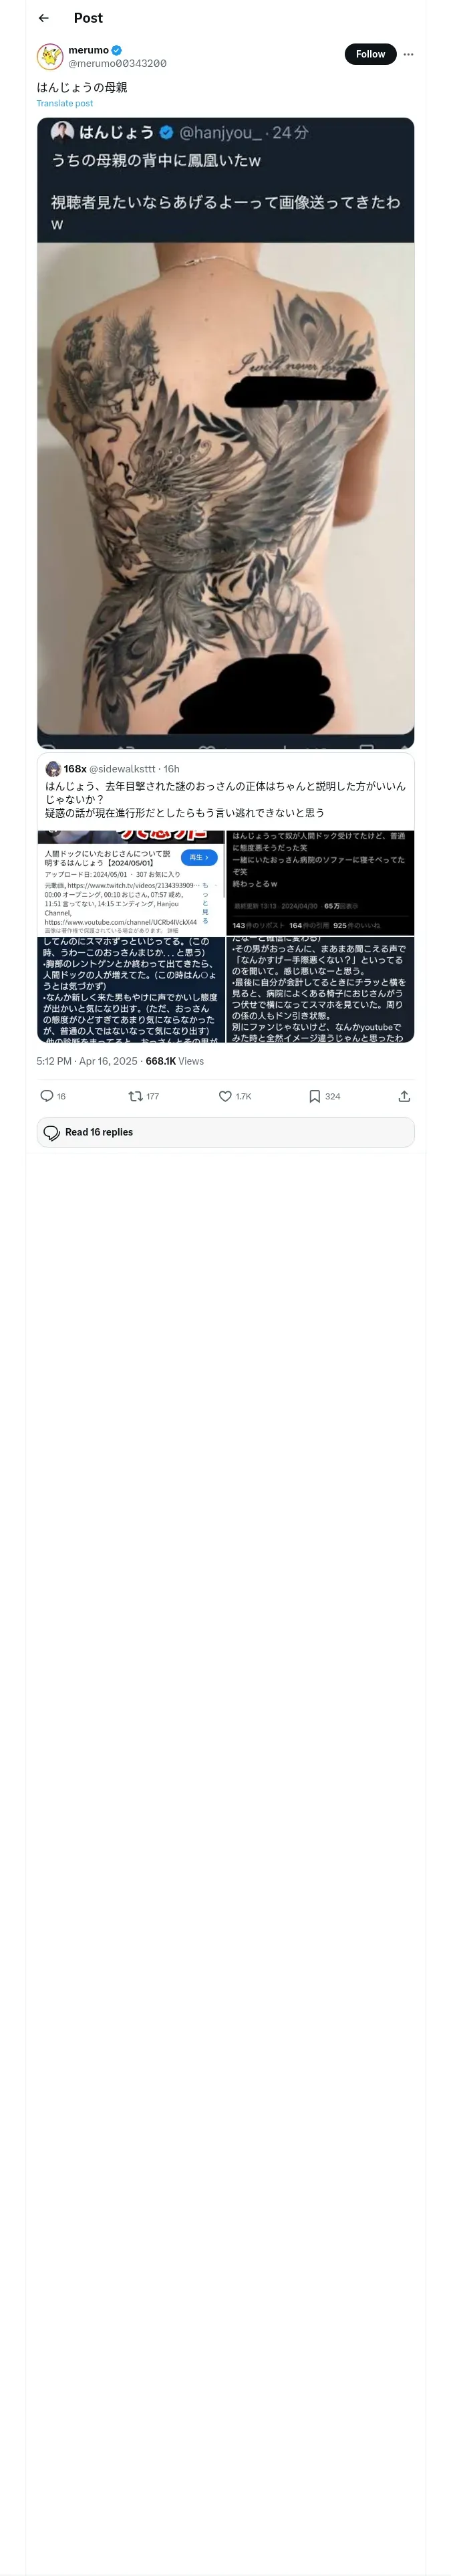This screenshot has height=2576, width=451.
Task: Click the reply speech bubble icon
Action: [46, 1096]
